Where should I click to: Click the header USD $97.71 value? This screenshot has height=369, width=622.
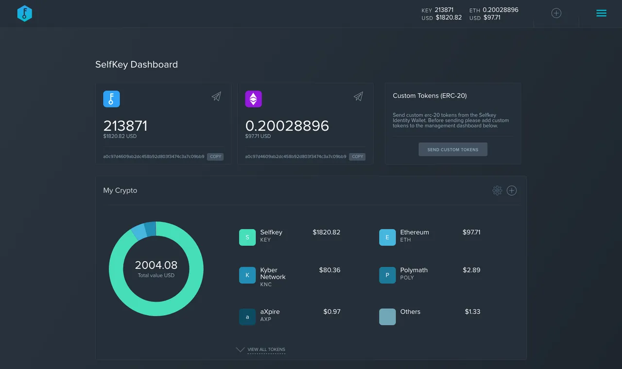point(492,17)
